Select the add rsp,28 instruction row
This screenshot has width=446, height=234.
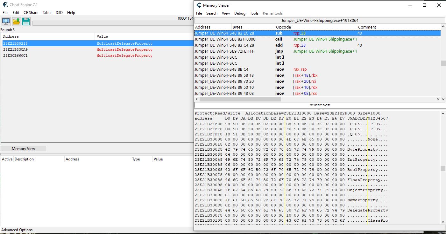[x=317, y=45]
